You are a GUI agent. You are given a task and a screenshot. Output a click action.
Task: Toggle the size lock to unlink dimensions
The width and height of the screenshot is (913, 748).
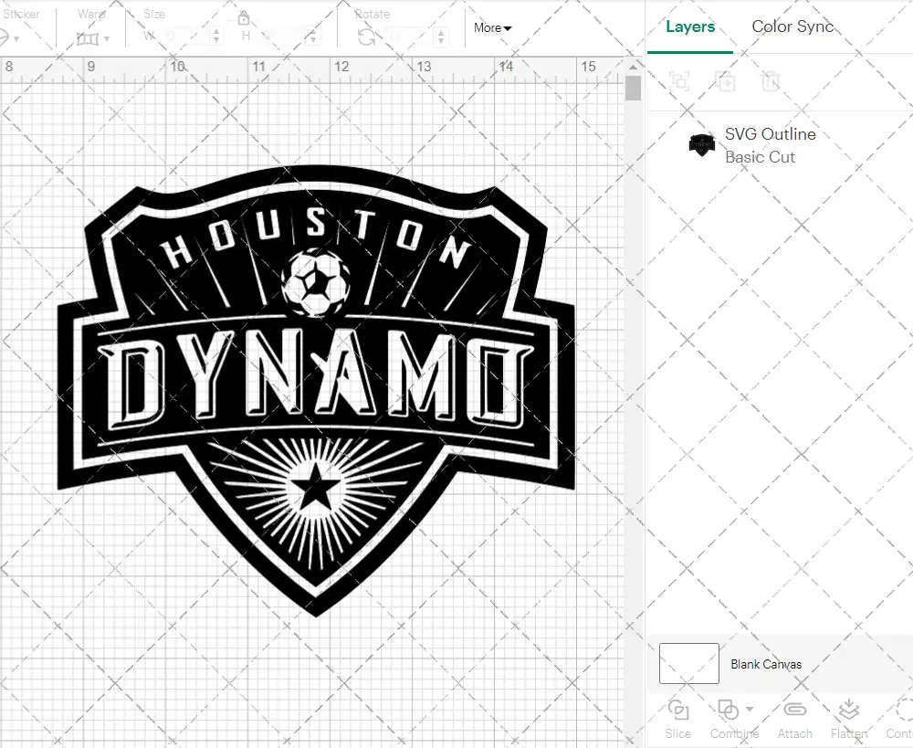coord(244,18)
